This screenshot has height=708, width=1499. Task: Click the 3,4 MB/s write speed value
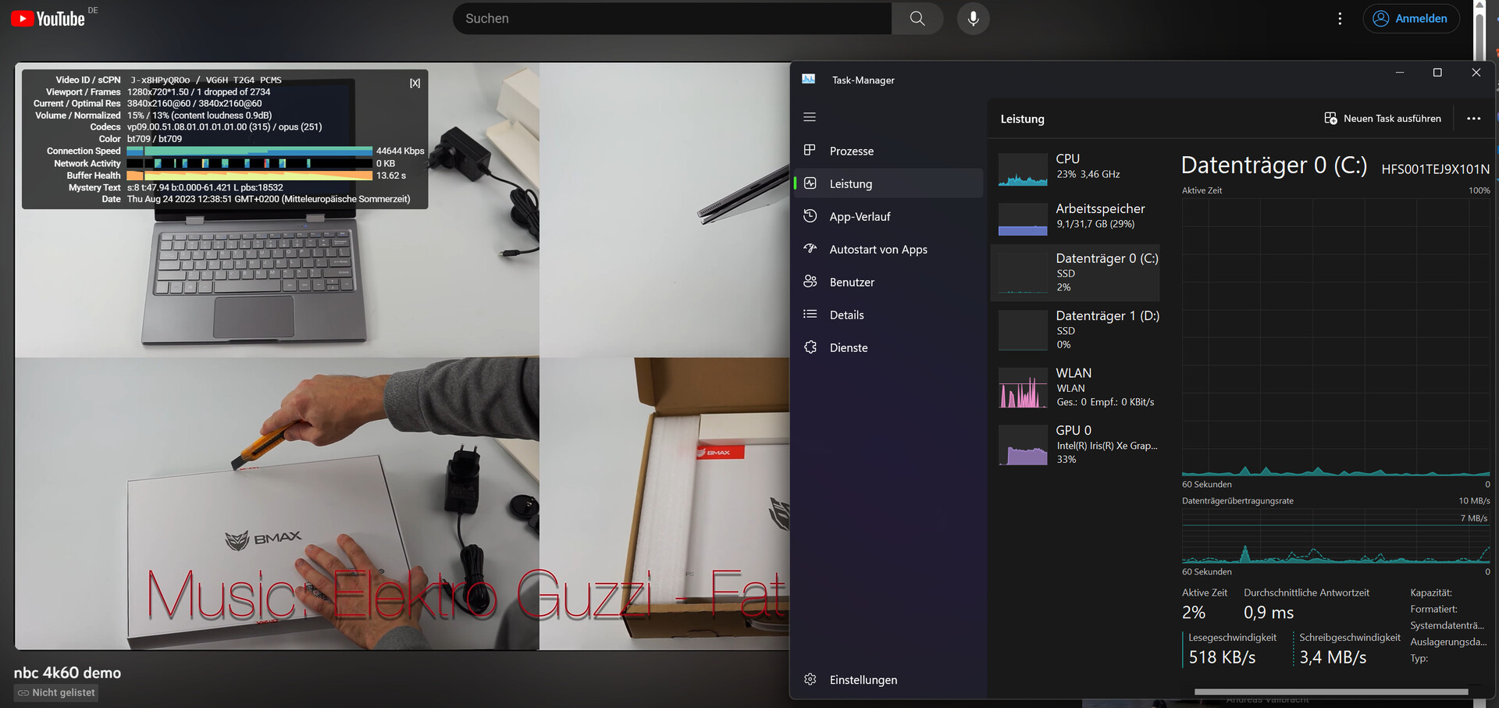(1333, 657)
